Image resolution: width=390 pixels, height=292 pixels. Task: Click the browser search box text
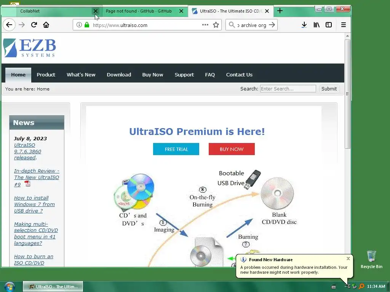(x=252, y=25)
